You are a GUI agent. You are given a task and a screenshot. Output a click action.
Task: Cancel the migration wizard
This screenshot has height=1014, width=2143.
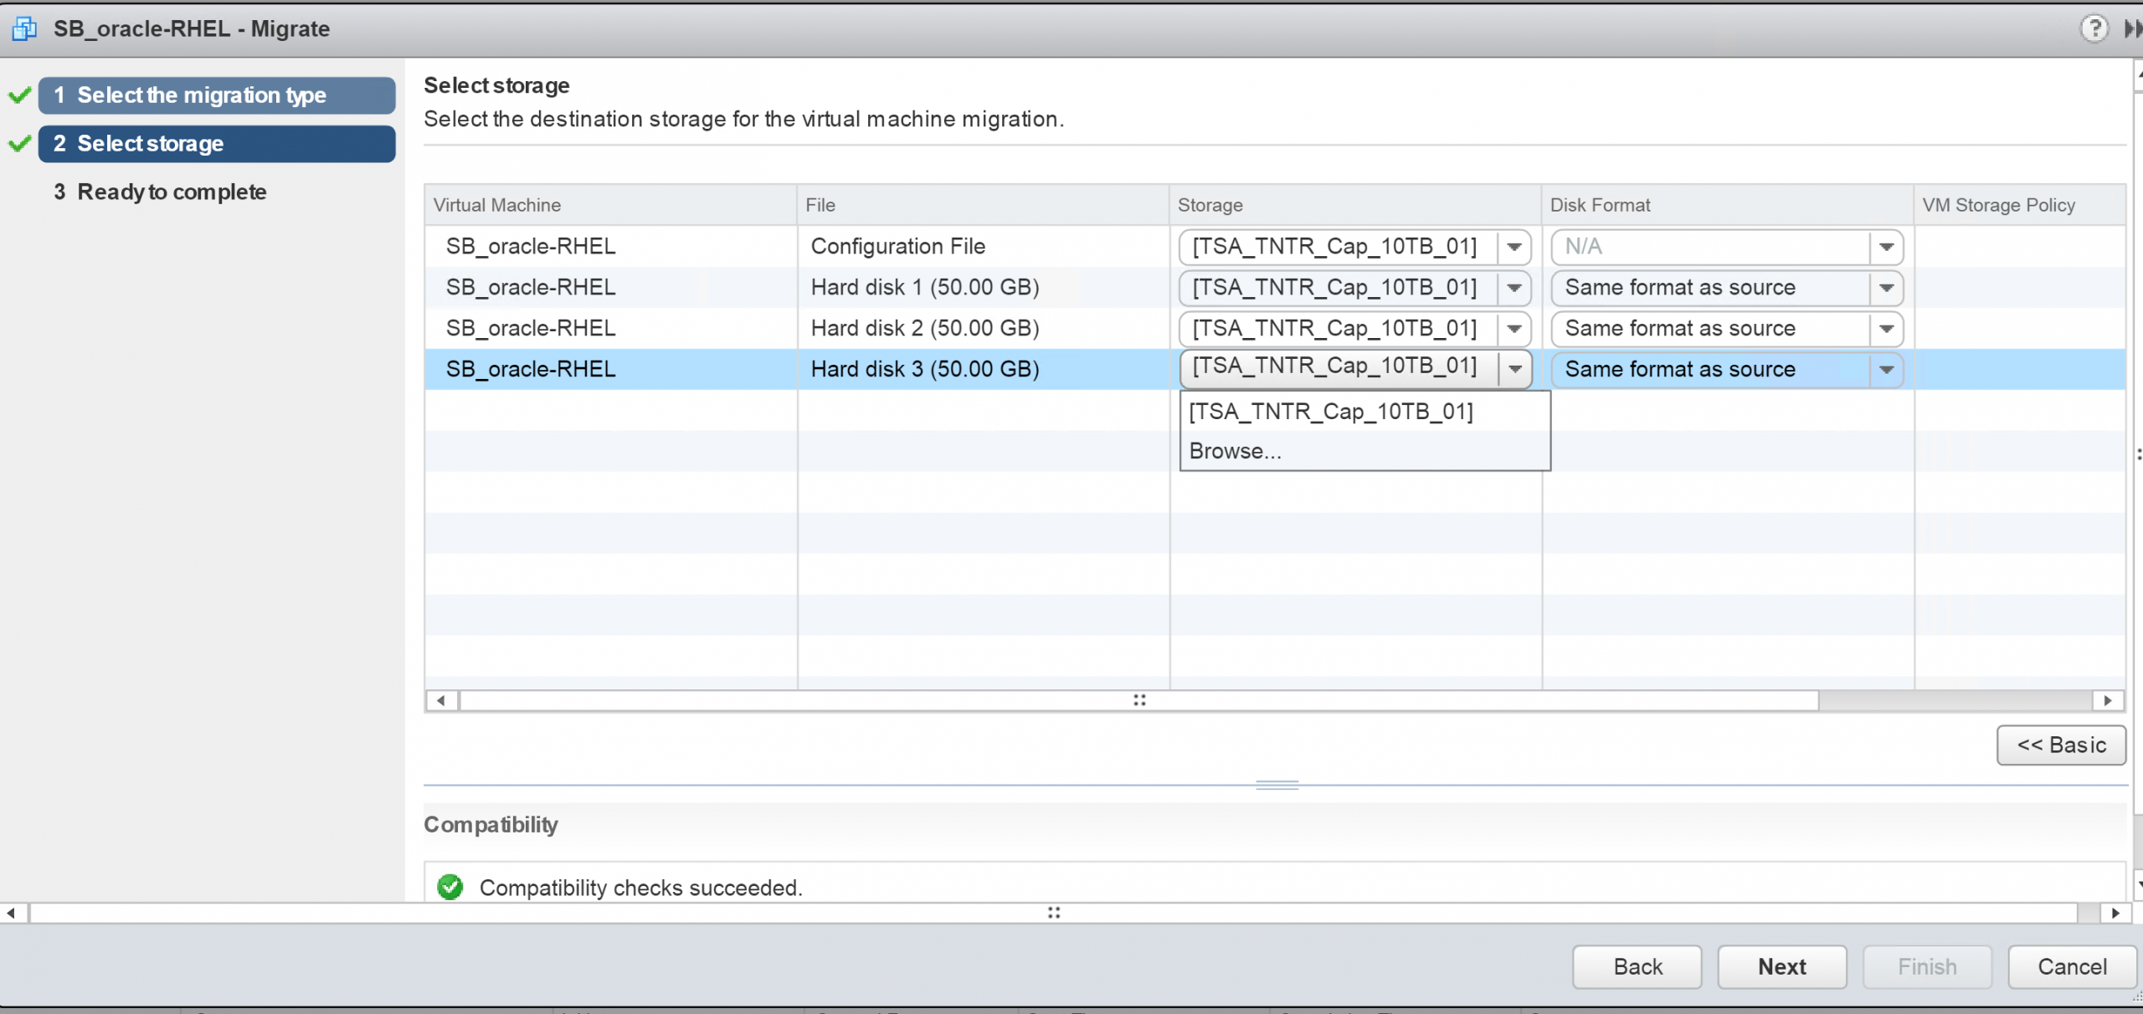[x=2071, y=966]
